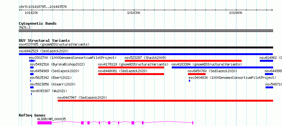Open nsv6450760 (Sedlazeck2020) label
Viewport: 282px width, 126px height.
point(212,71)
